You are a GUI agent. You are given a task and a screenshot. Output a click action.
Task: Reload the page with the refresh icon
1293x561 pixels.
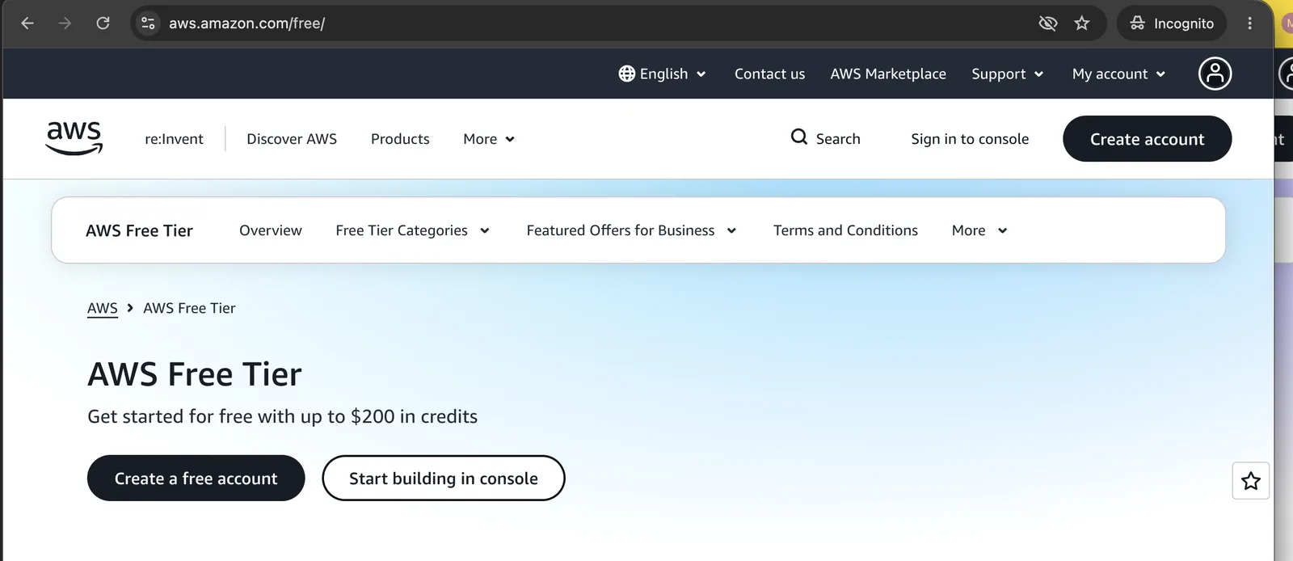[103, 23]
